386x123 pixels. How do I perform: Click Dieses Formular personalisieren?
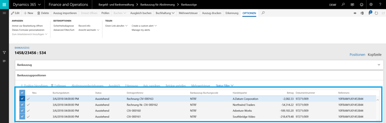pyautogui.click(x=28, y=30)
